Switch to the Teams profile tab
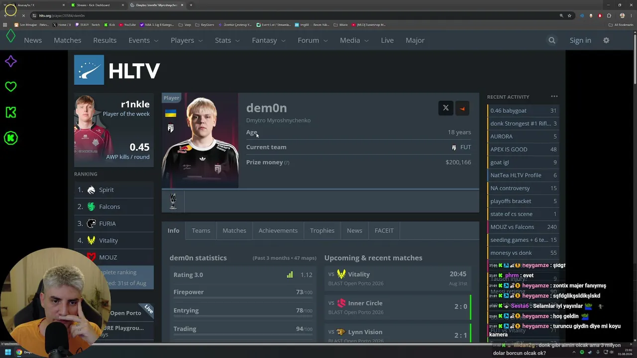637x358 pixels. tap(201, 231)
